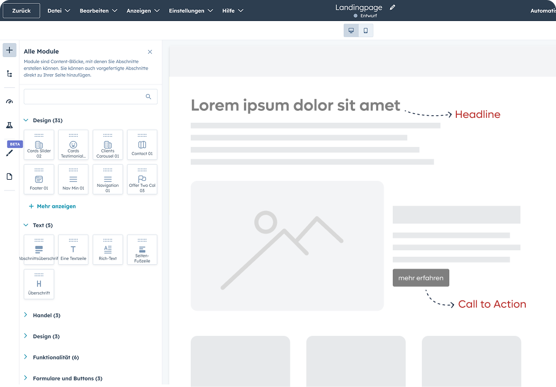Open the site tree structure icon
The height and width of the screenshot is (387, 556).
tap(9, 74)
